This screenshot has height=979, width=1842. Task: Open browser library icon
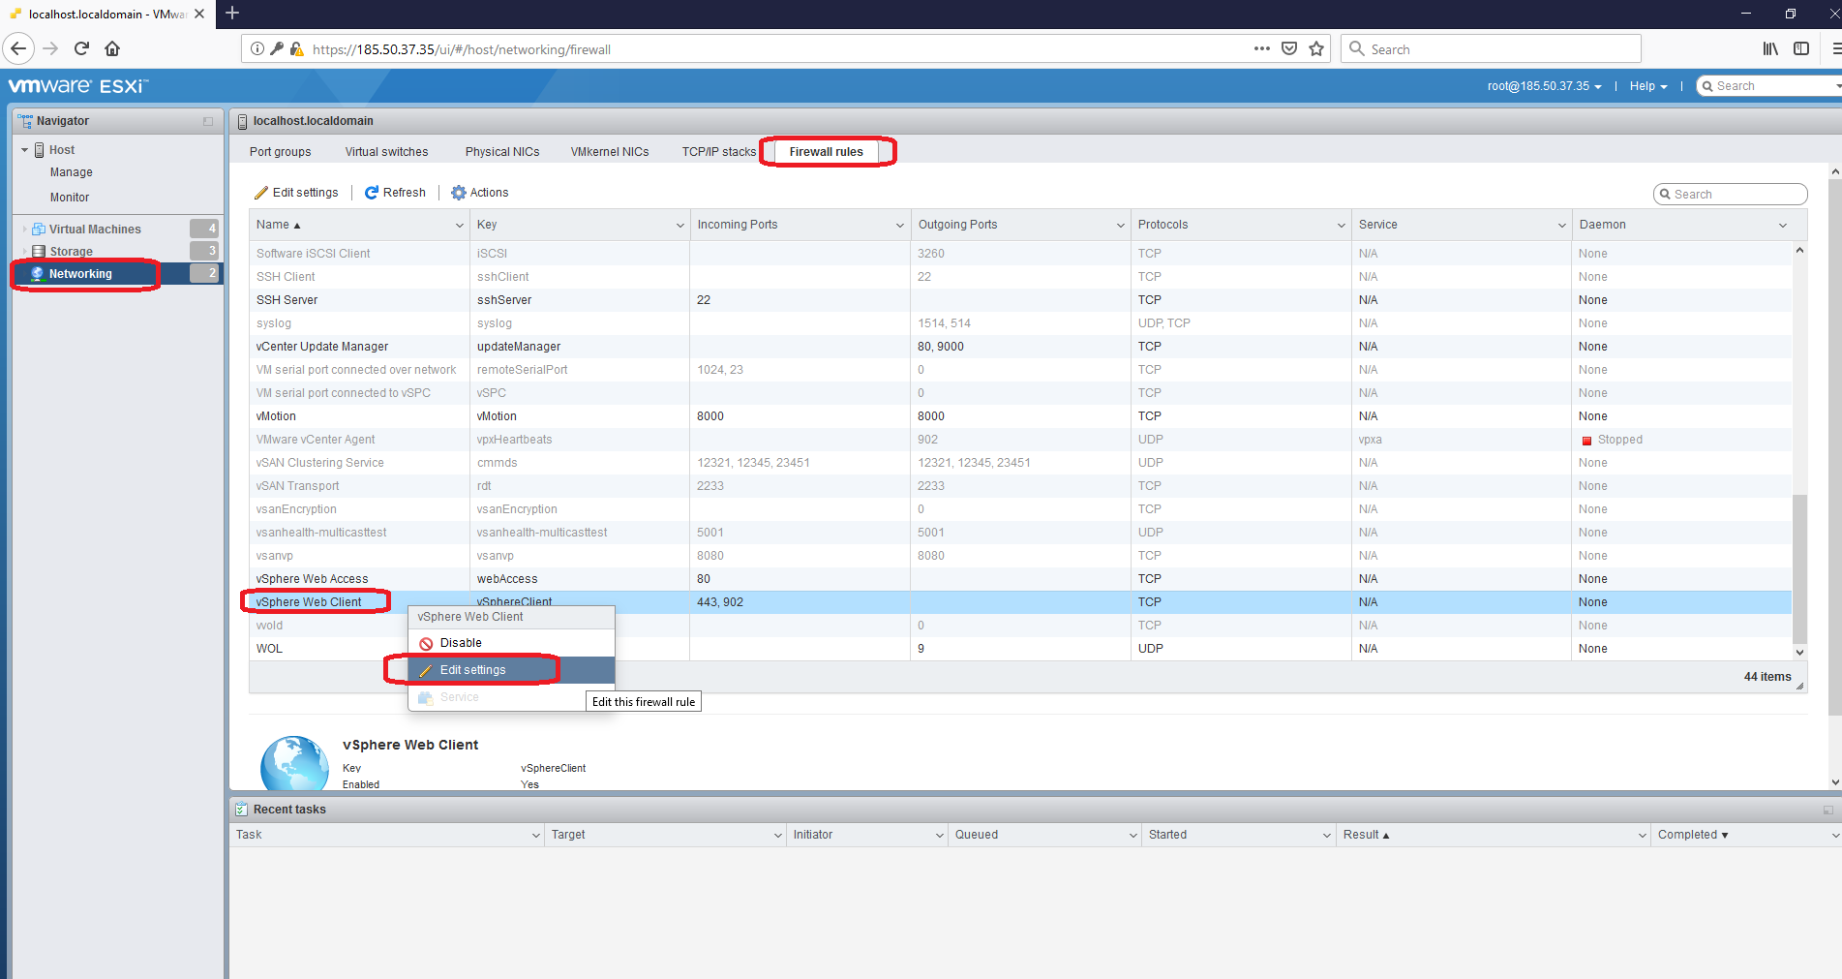[x=1770, y=48]
